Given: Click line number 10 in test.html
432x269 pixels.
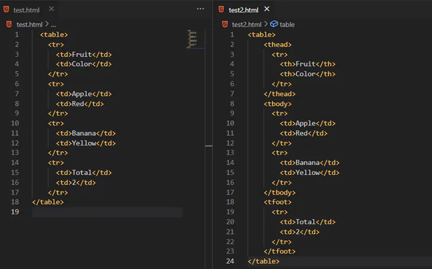Looking at the screenshot, I should point(15,124).
